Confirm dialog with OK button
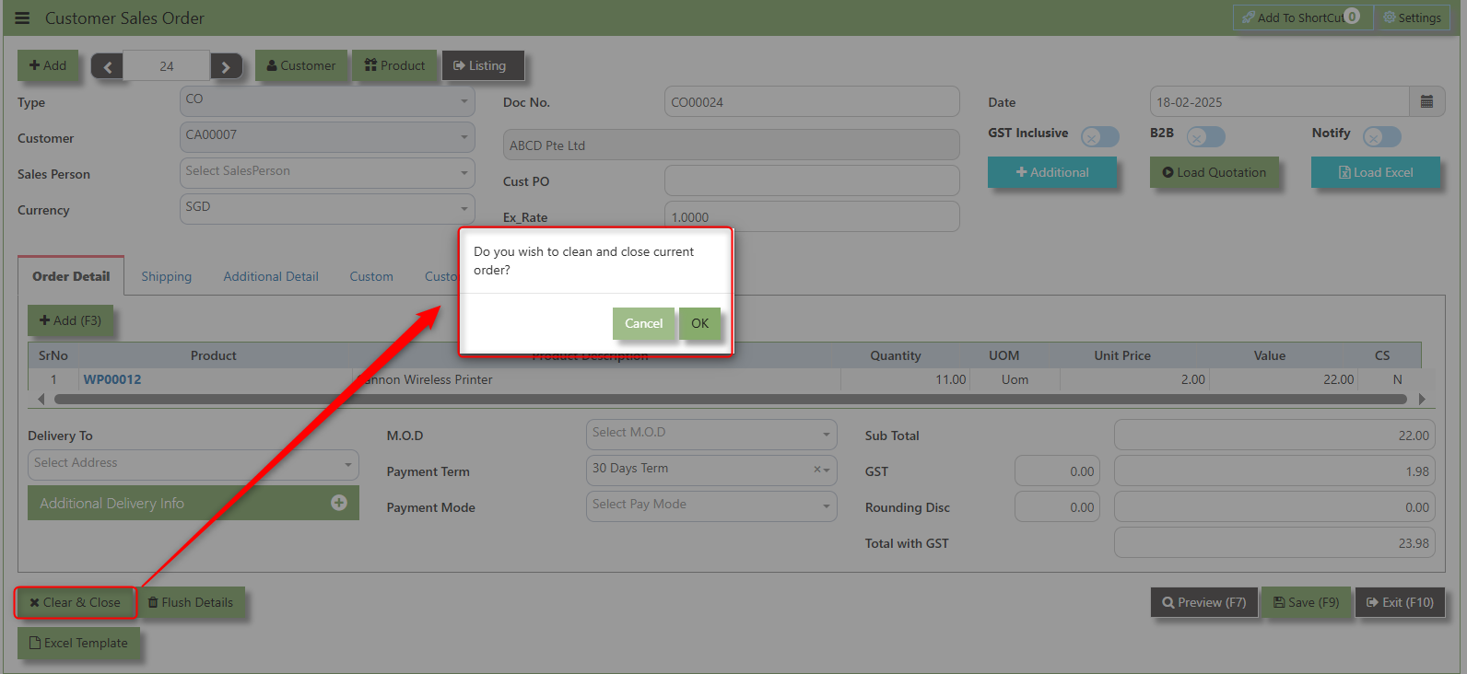 699,323
